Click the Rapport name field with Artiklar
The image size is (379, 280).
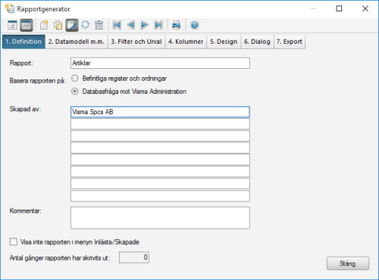point(160,63)
